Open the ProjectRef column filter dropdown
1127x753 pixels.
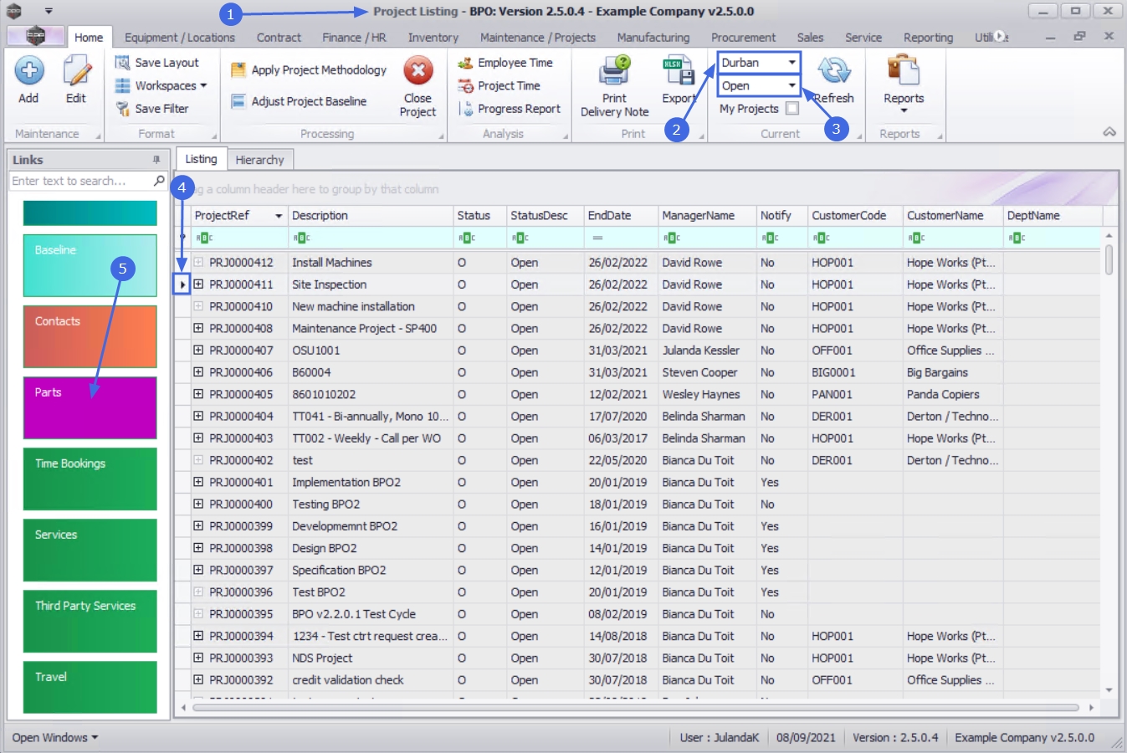[279, 216]
